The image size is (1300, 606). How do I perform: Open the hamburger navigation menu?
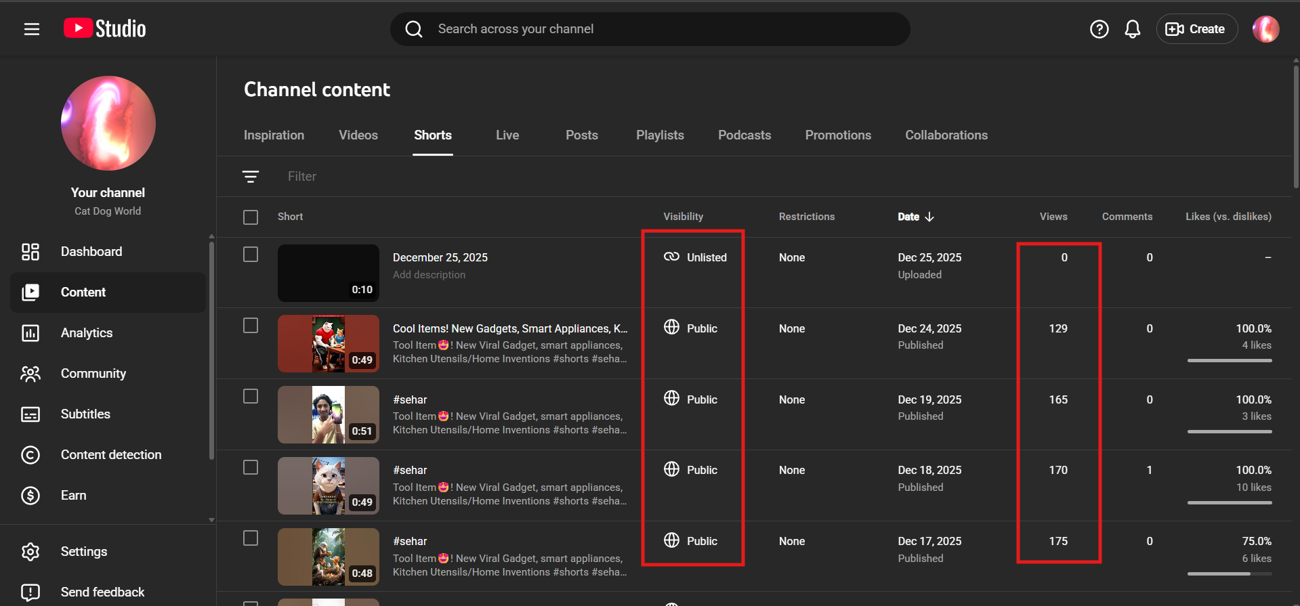32,29
